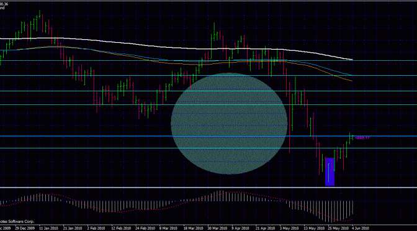
Task: Click the 21 Jan 2010 axis date
Action: coord(73,229)
